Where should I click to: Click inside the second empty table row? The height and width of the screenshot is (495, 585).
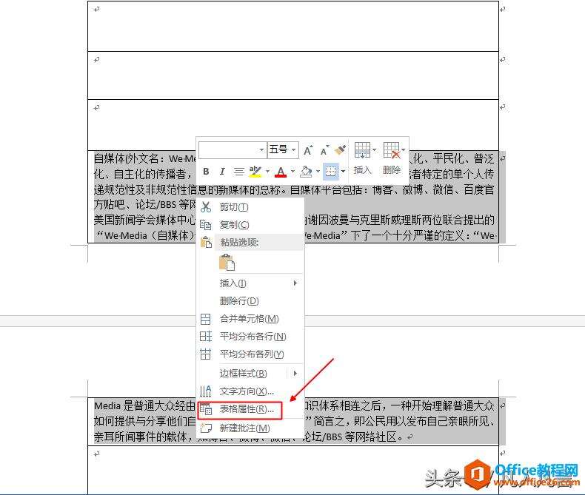pos(293,75)
